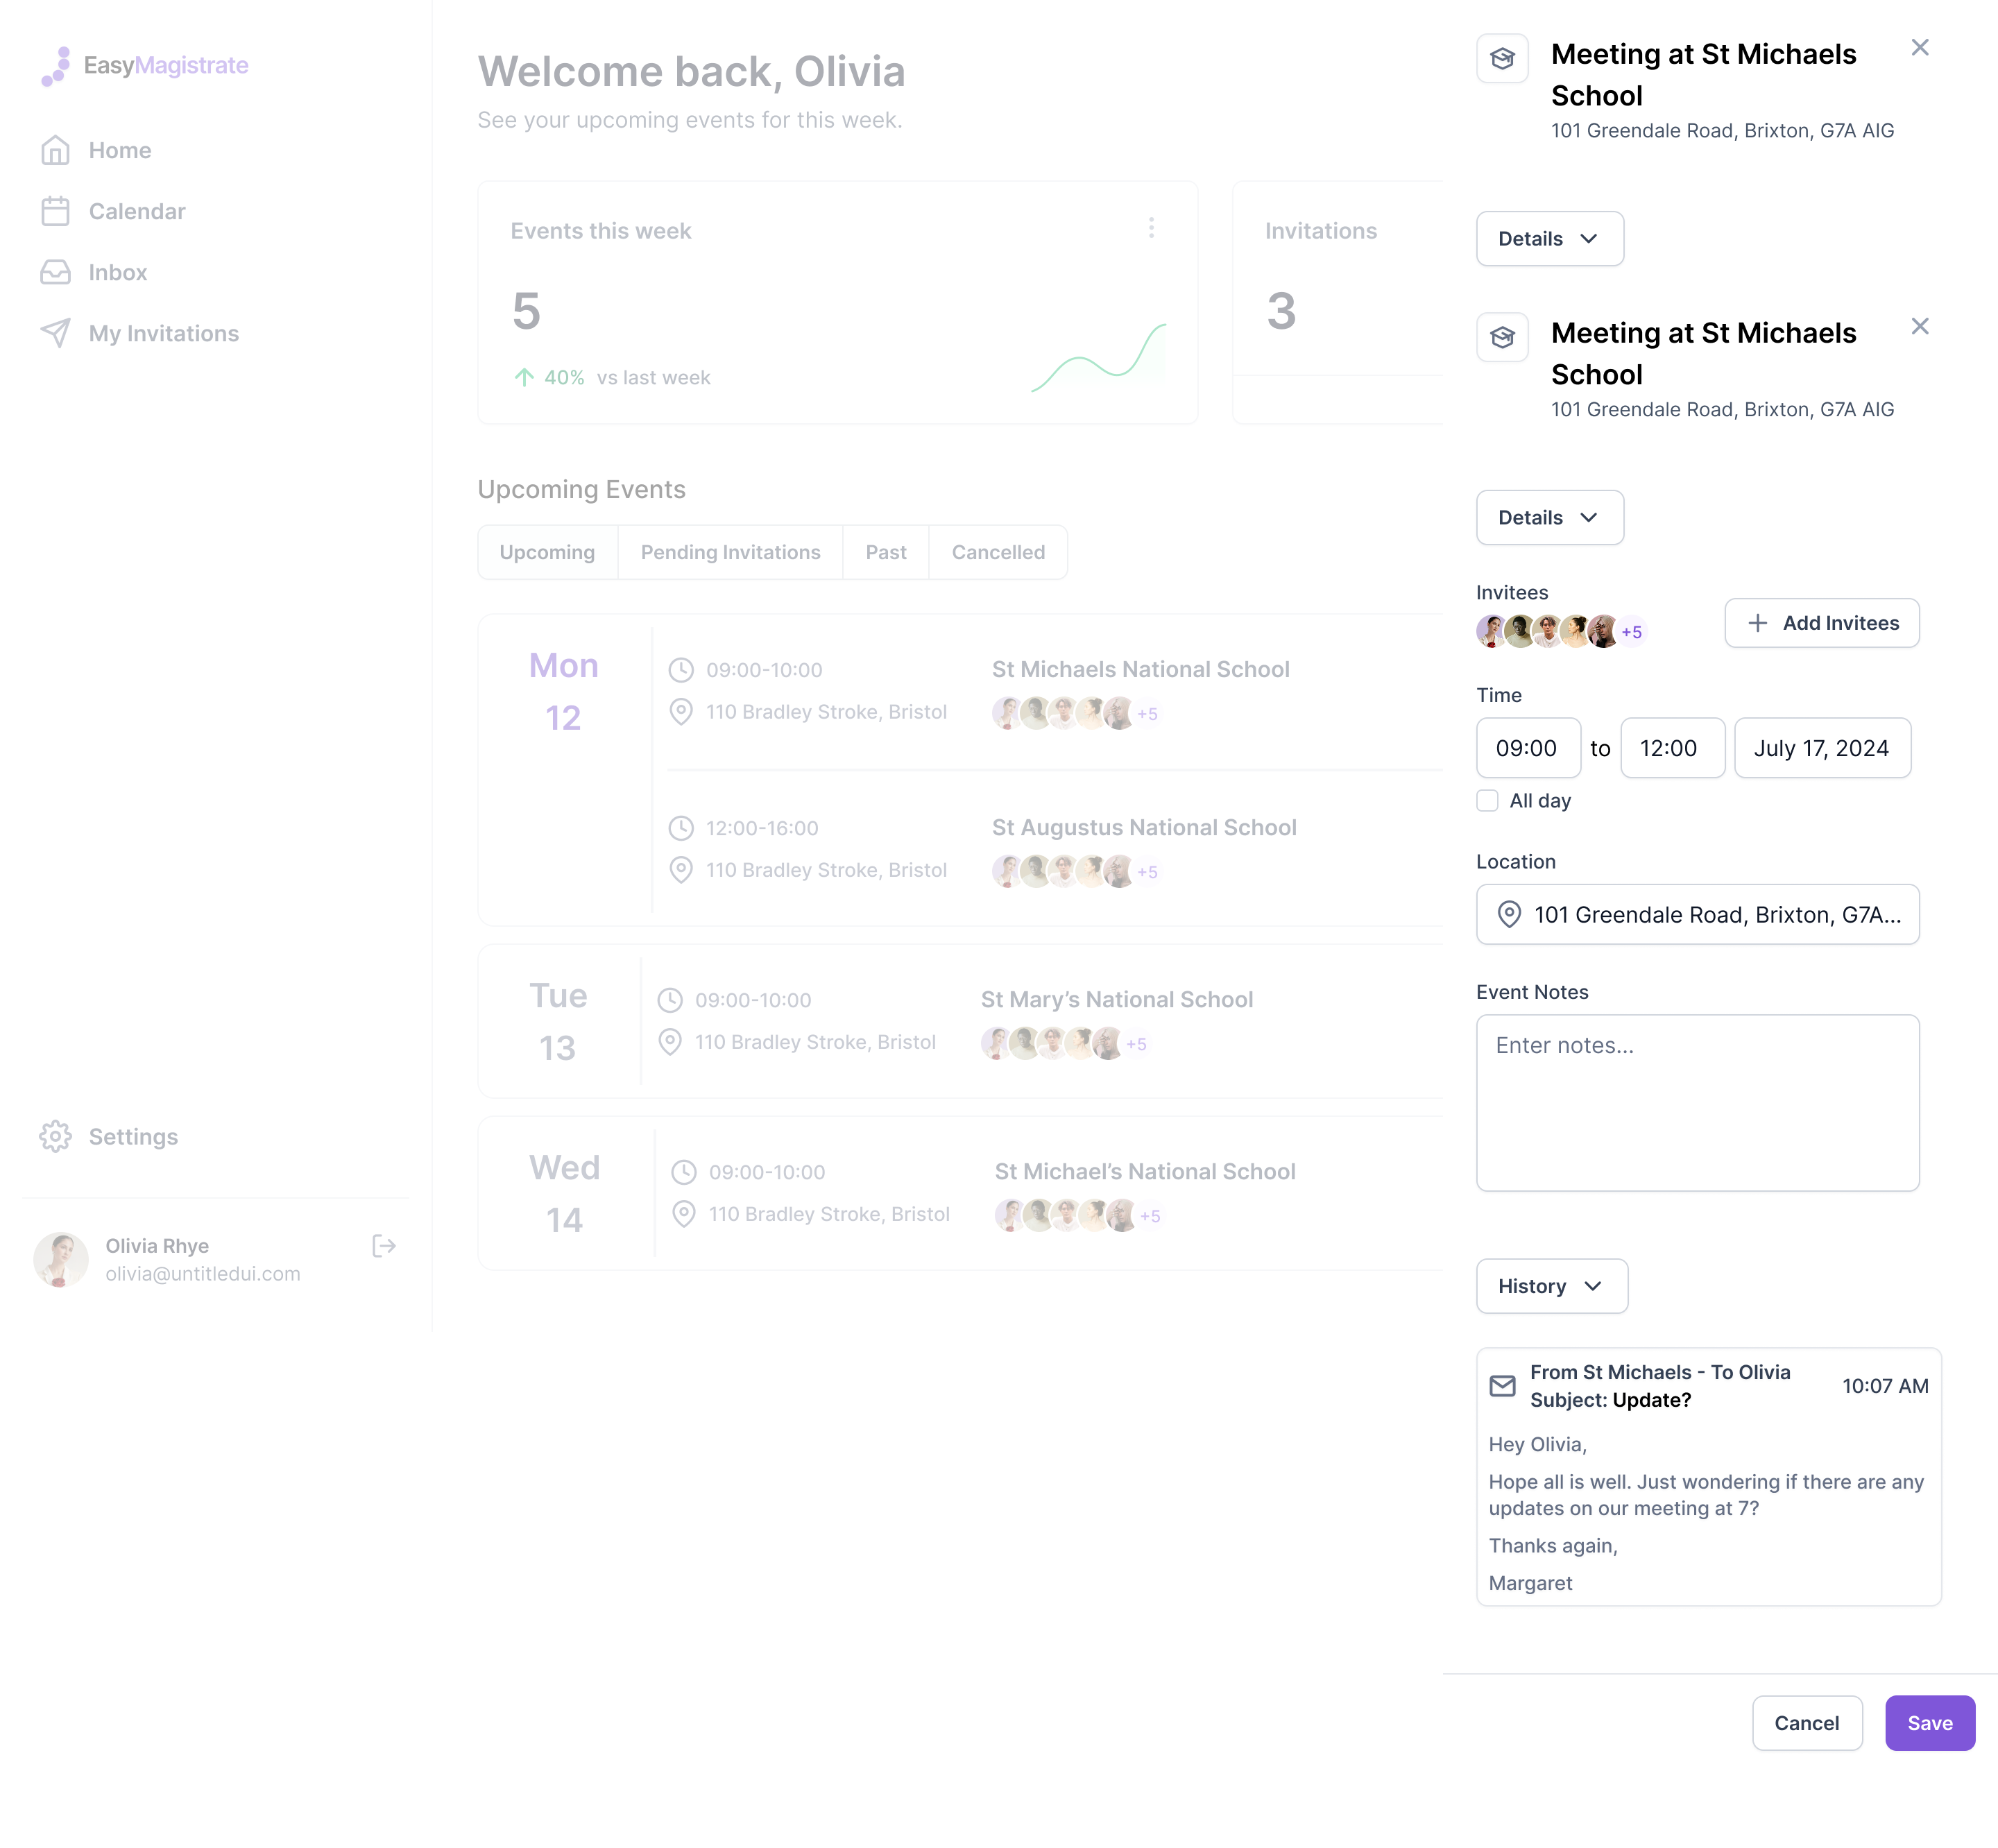Toggle the All day checkbox

click(1487, 800)
